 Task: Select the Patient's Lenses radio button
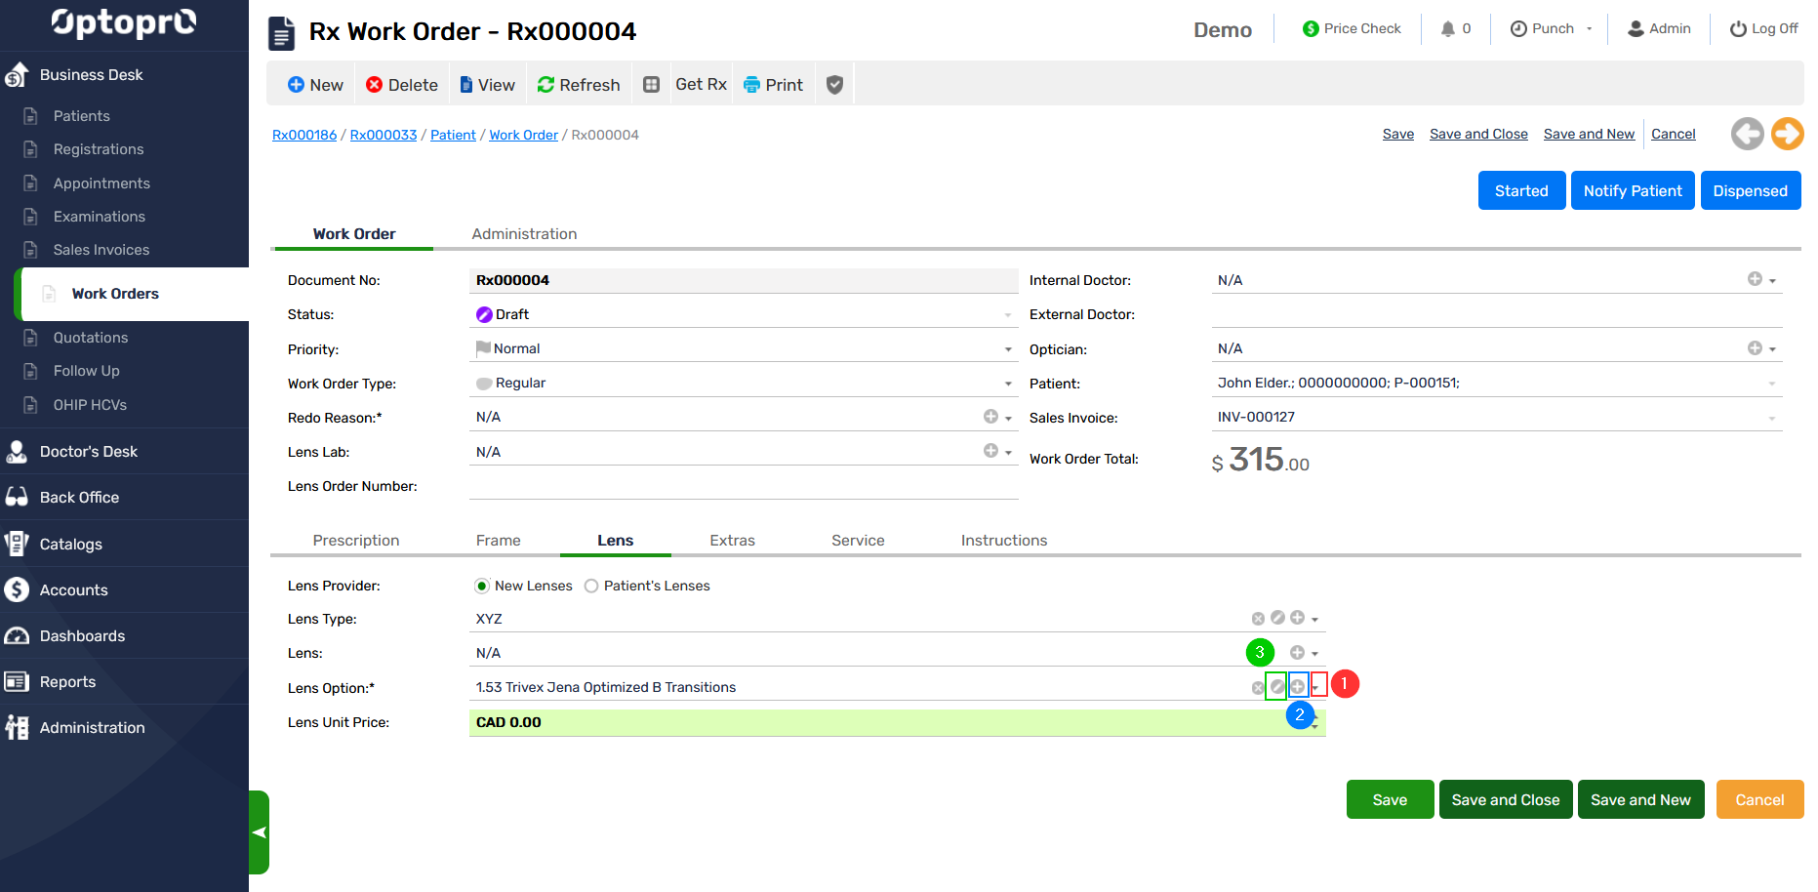(x=591, y=586)
